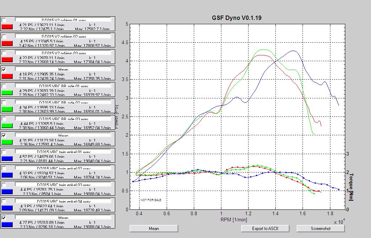Uncheck the green Mean curve checkbox
The image size is (371, 238).
click(4, 135)
